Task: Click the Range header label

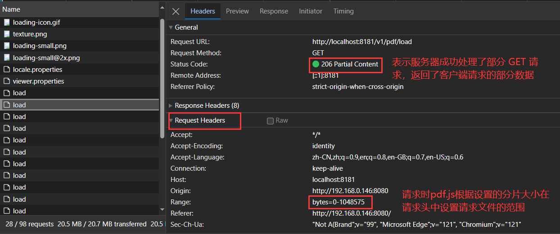Action: (x=181, y=202)
